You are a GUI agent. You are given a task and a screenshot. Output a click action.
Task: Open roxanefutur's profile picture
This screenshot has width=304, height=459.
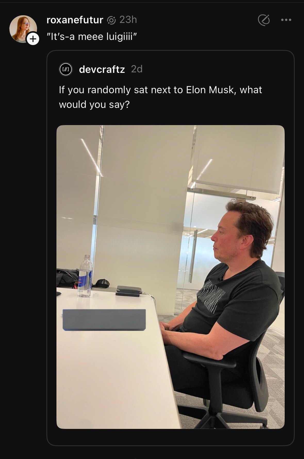[23, 29]
